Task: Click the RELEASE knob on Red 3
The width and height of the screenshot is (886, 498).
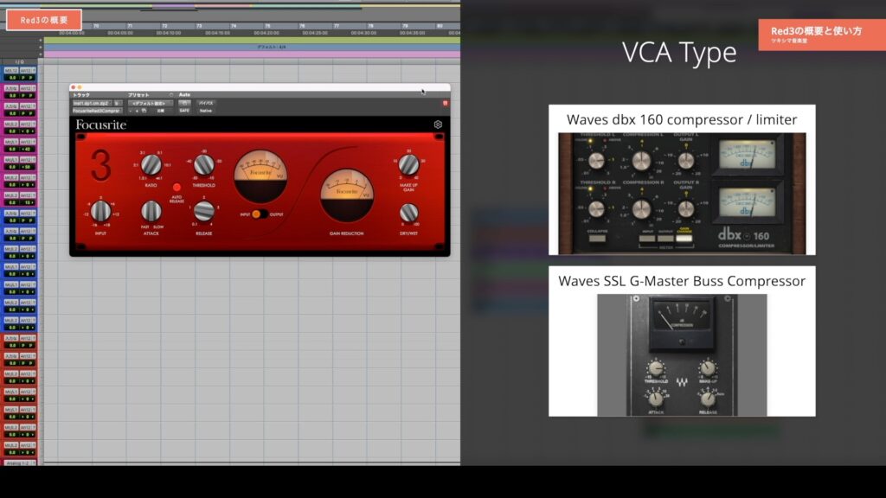Action: tap(204, 211)
